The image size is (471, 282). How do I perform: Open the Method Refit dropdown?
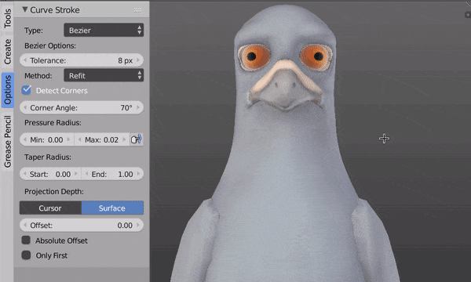pos(104,75)
